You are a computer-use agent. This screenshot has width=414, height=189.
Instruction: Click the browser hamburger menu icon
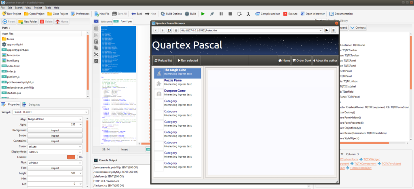click(334, 30)
